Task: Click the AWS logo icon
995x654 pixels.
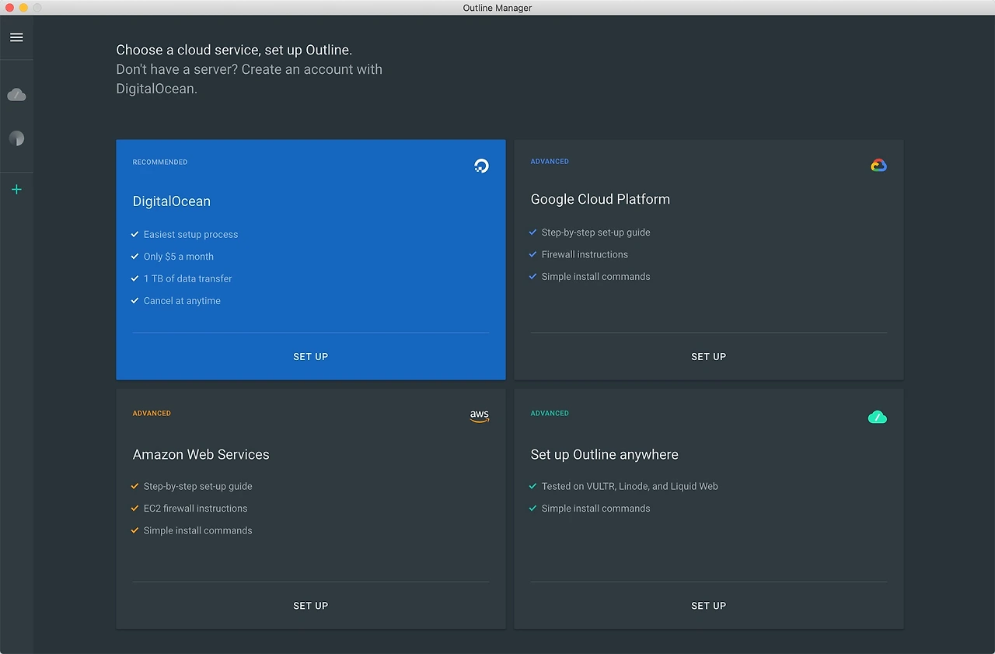Action: pyautogui.click(x=480, y=417)
